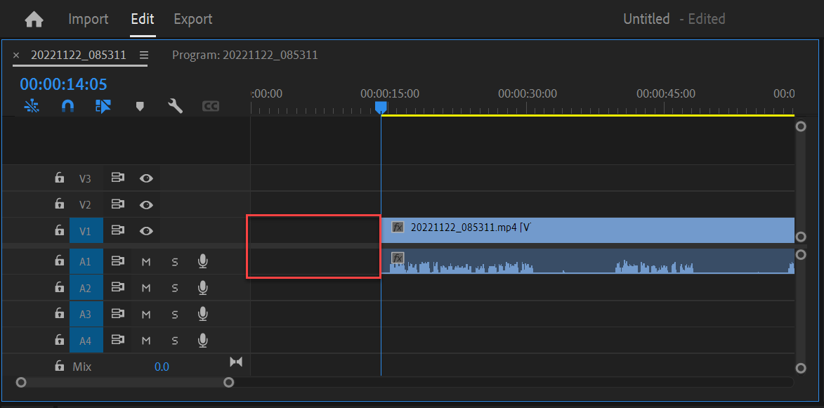Switch to the Import tab
824x408 pixels.
coord(89,20)
